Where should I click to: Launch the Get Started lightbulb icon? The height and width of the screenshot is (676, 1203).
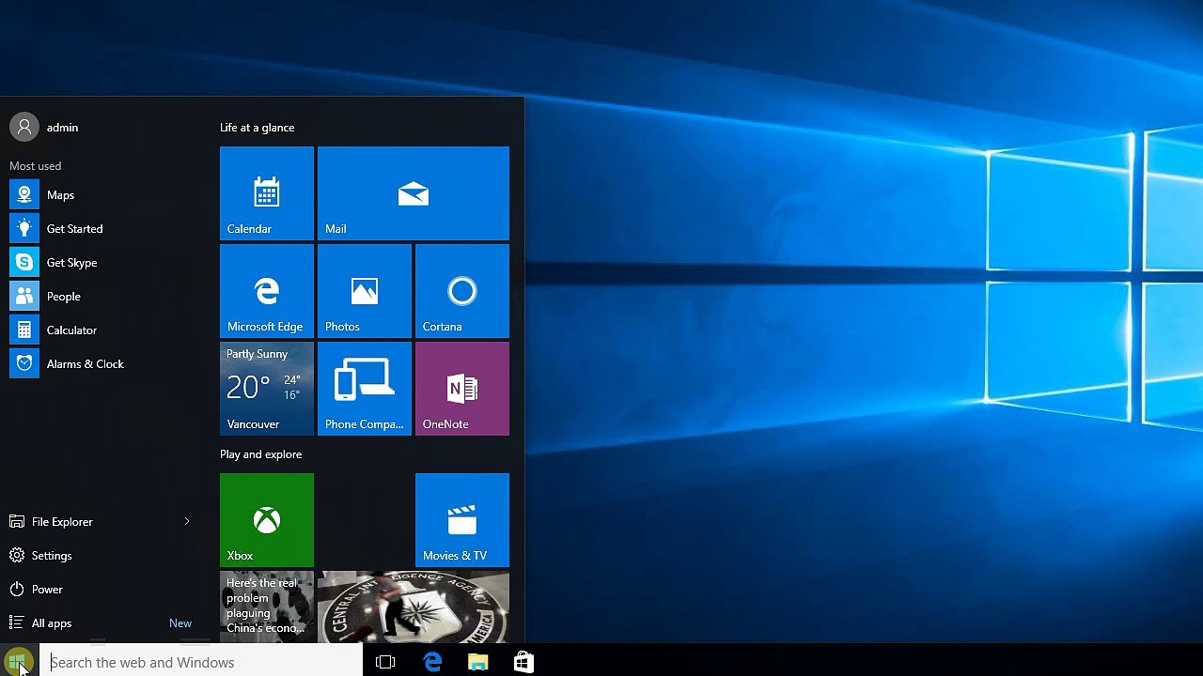point(24,229)
